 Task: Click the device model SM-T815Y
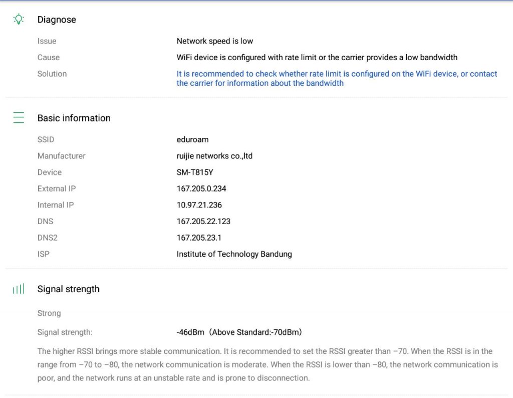pyautogui.click(x=195, y=172)
